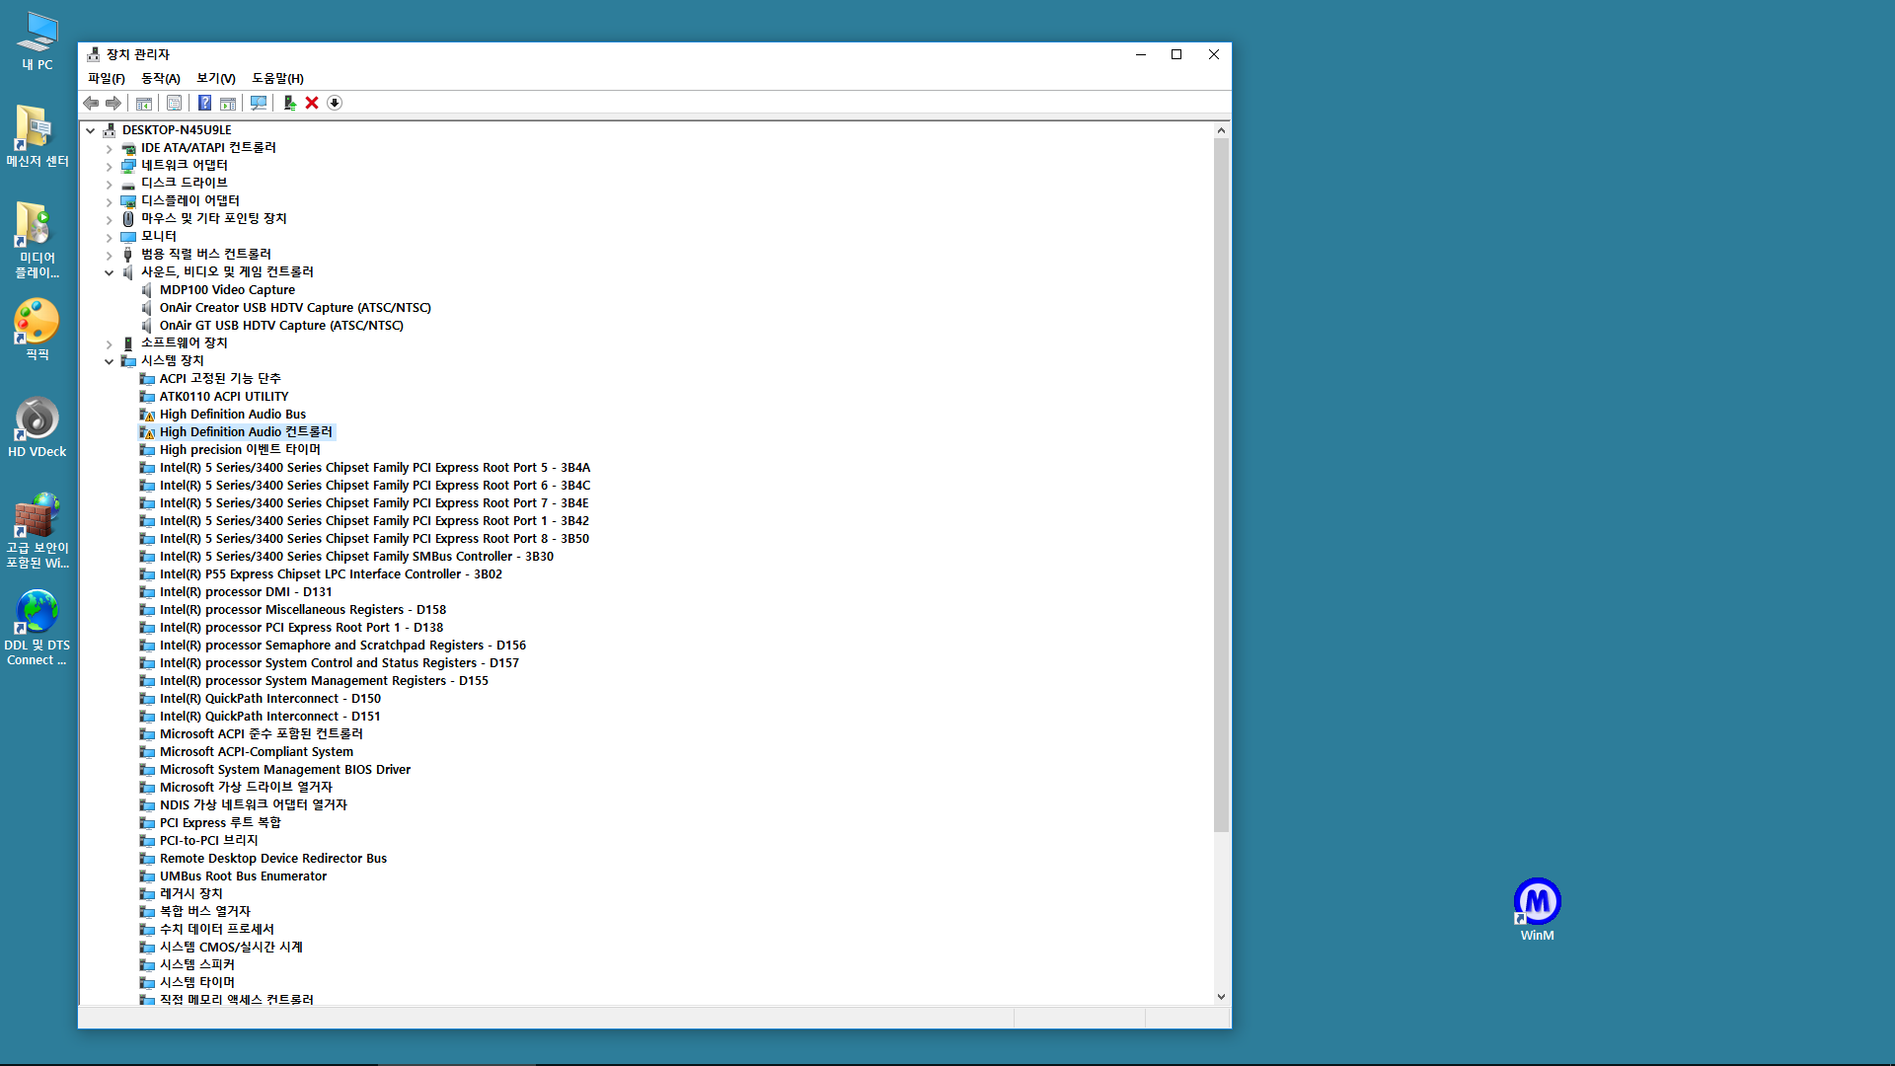Select Remote Desktop Device Redirector Bus
1895x1066 pixels.
point(273,859)
